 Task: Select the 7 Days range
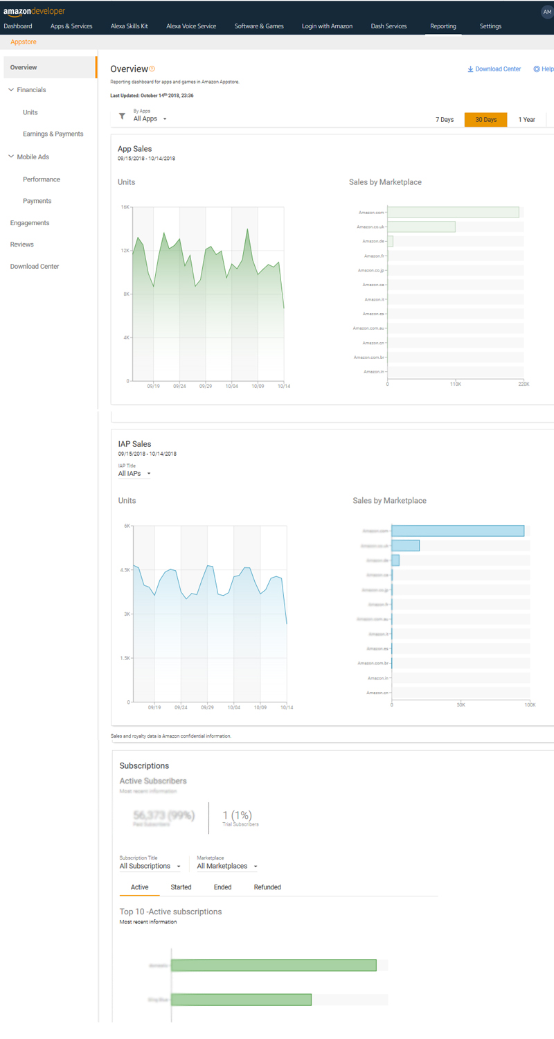(445, 120)
